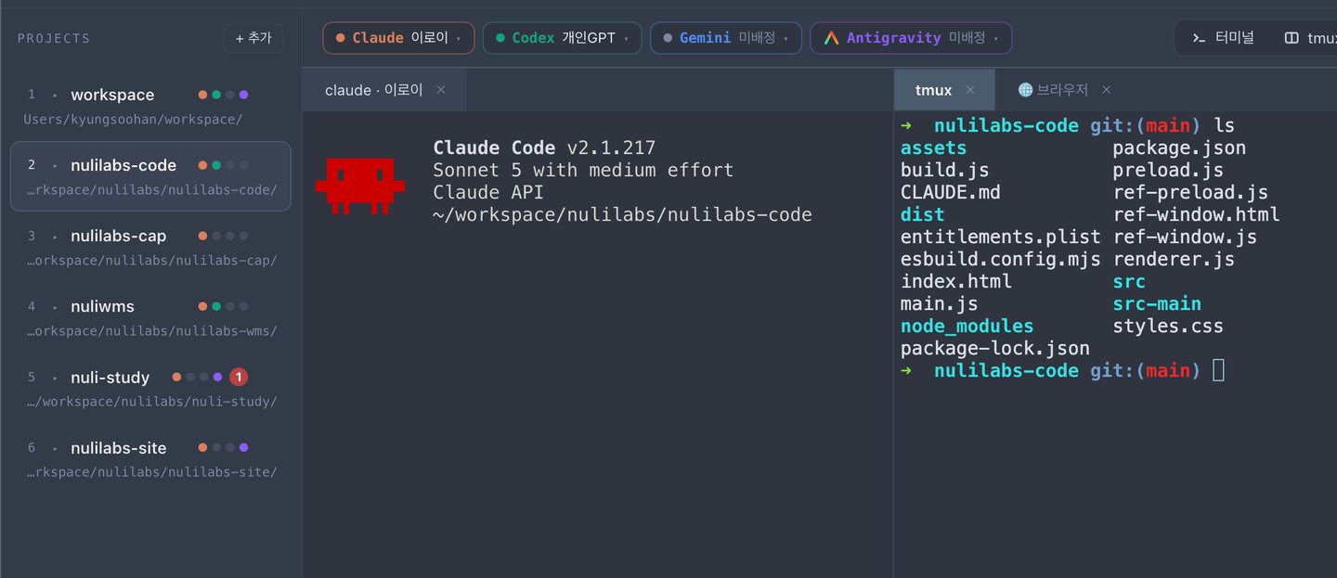
Task: Click the 'Sonnet 5 with medium effort' line
Action: [x=583, y=170]
